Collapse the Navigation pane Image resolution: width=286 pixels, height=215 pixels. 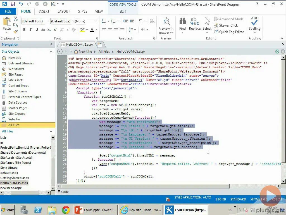tap(51, 44)
